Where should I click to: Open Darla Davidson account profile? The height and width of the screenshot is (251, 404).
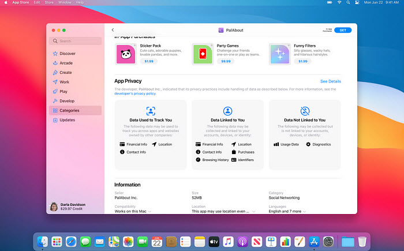point(68,207)
